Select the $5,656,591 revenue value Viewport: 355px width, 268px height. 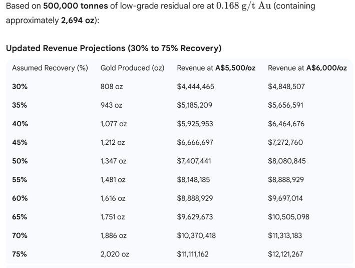click(x=286, y=105)
